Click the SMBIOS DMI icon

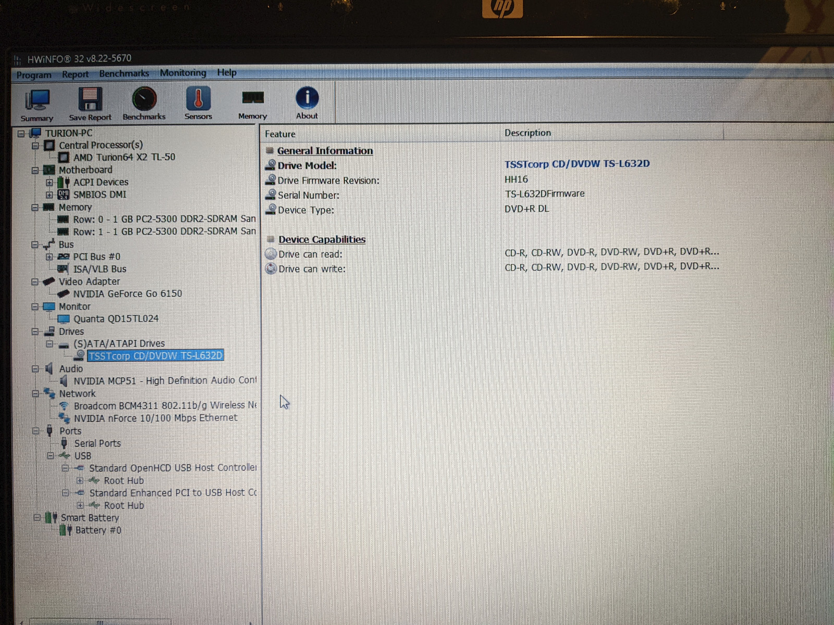[x=63, y=195]
